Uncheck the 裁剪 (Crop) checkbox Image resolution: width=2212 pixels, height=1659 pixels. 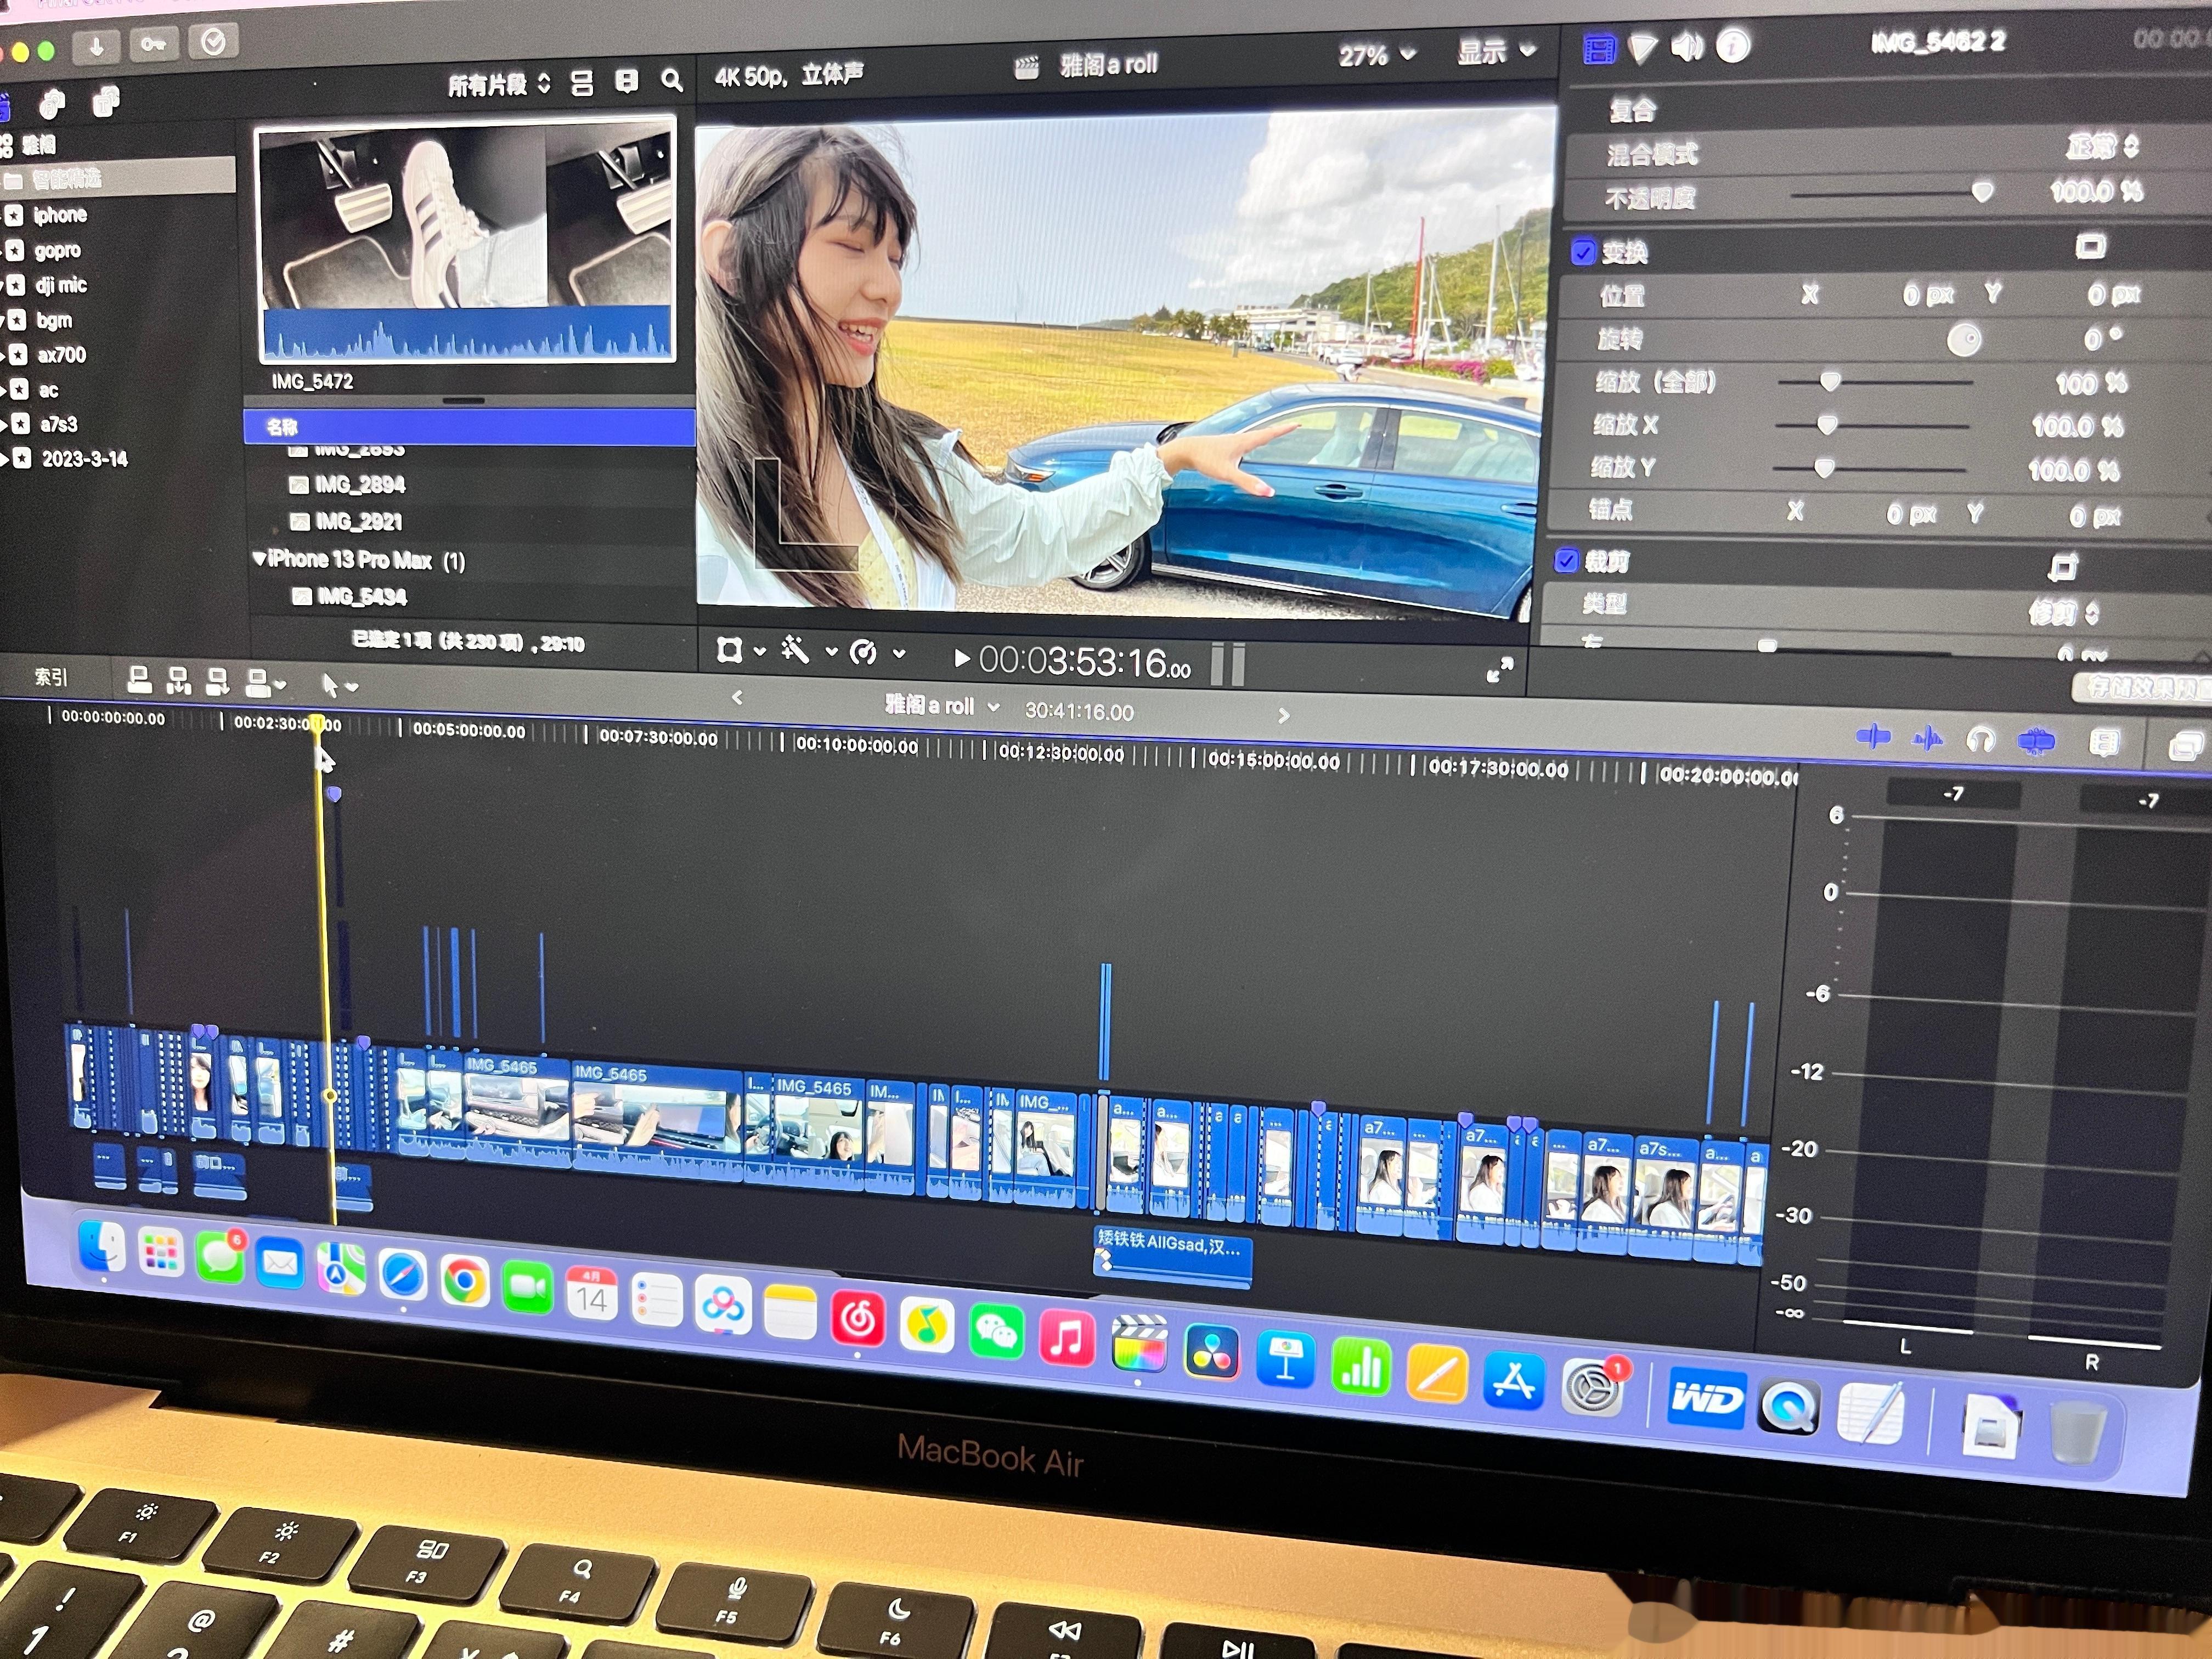[1566, 561]
